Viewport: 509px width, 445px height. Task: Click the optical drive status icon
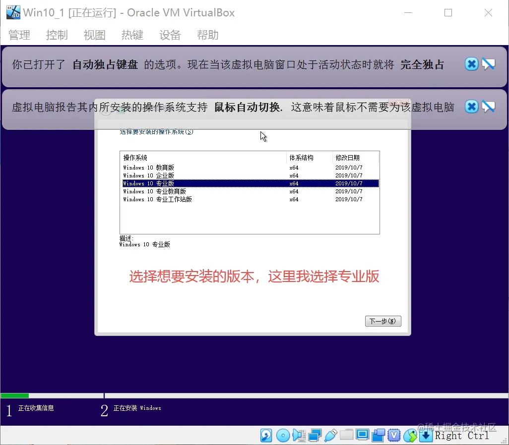(283, 435)
